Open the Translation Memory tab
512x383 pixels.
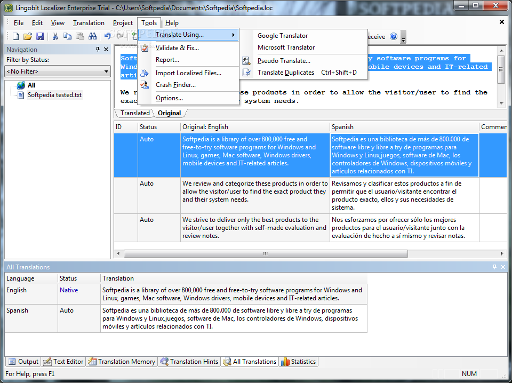click(122, 362)
